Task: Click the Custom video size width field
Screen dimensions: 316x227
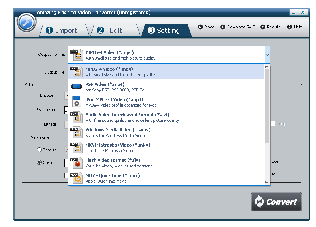Action: coord(66,163)
